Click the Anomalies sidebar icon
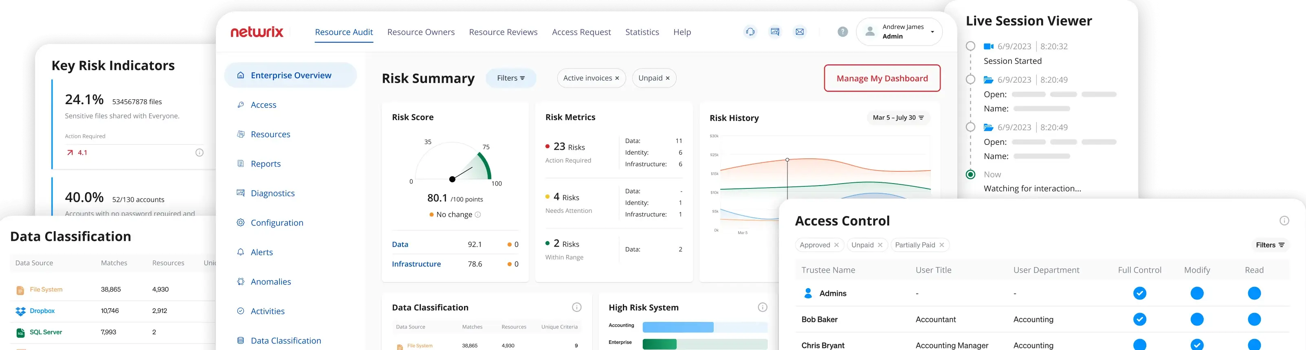 pos(241,282)
